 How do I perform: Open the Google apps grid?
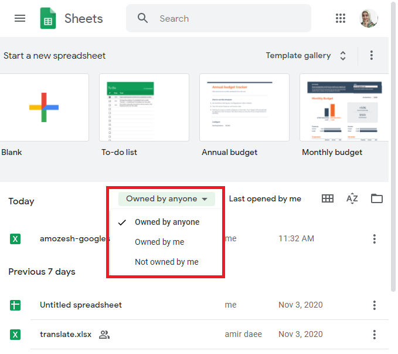click(341, 18)
